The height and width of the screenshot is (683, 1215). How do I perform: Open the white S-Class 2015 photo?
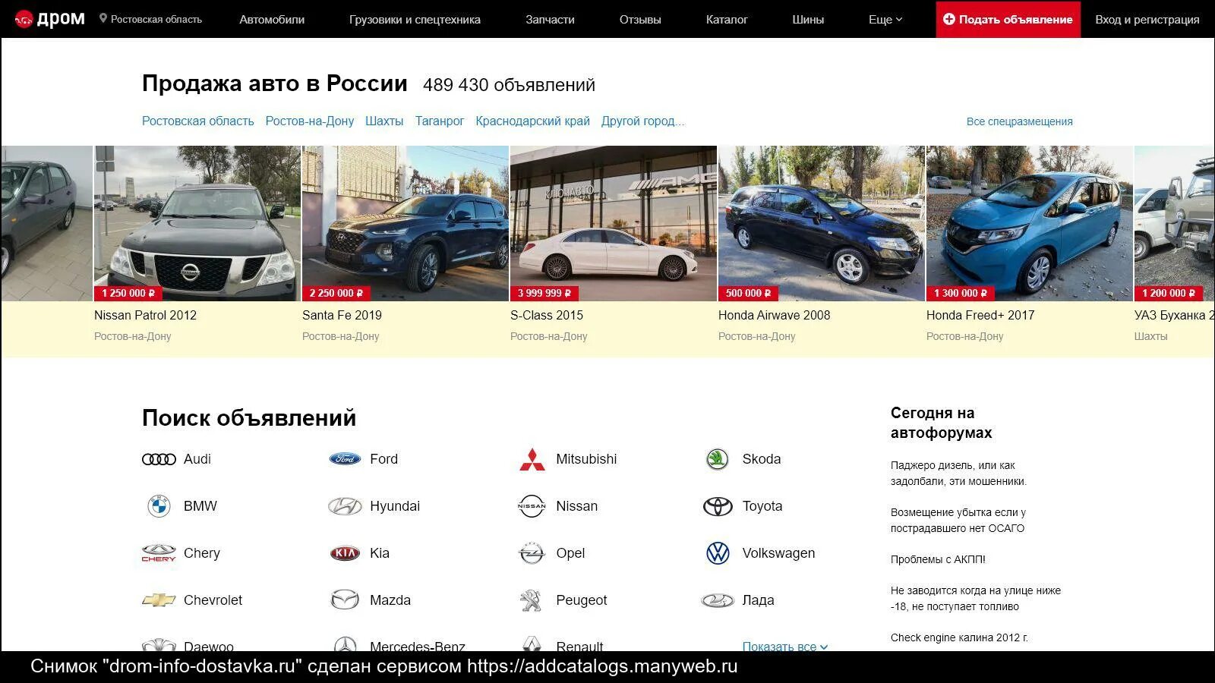[614, 223]
